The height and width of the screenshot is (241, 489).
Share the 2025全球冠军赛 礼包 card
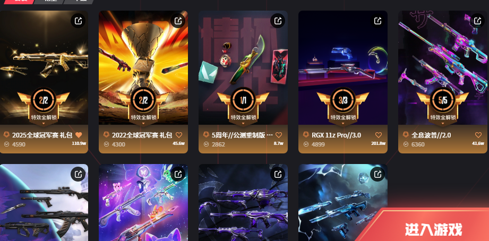point(78,21)
